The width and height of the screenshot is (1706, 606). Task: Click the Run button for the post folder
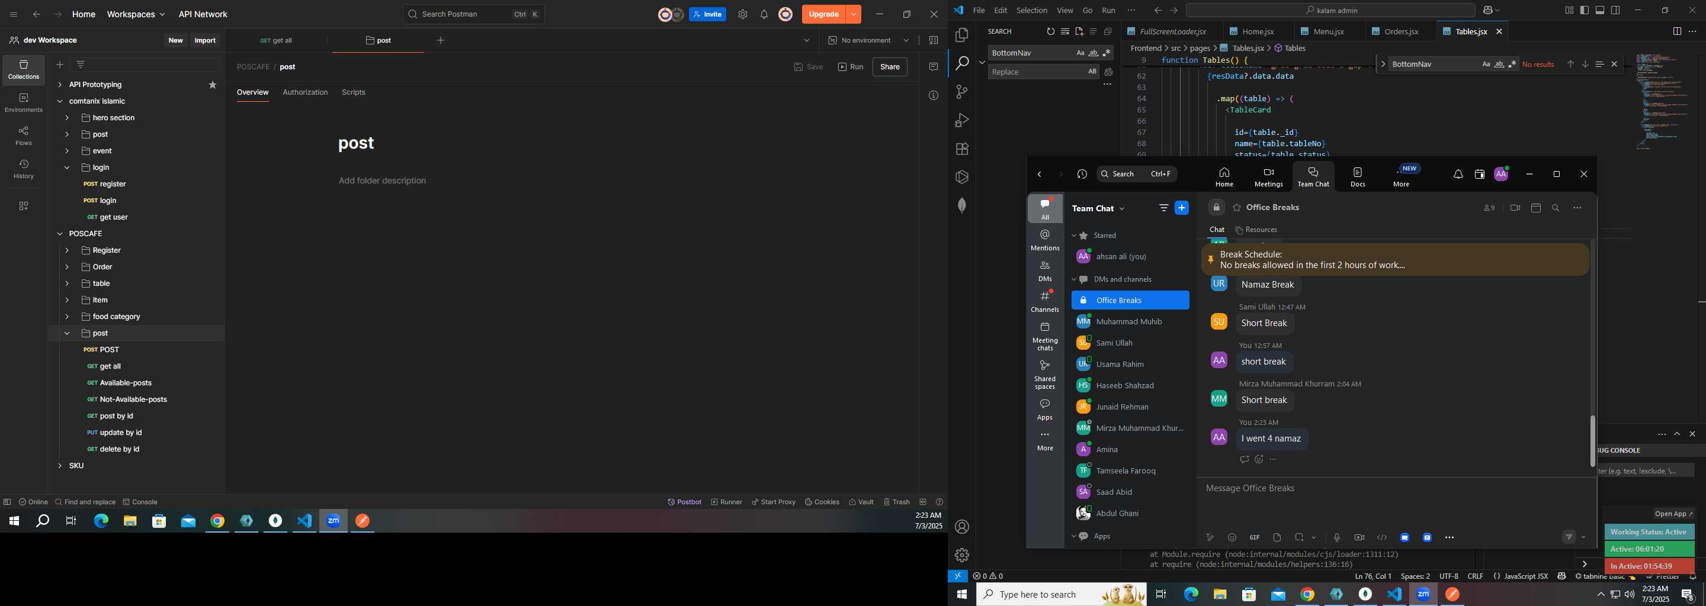[851, 67]
